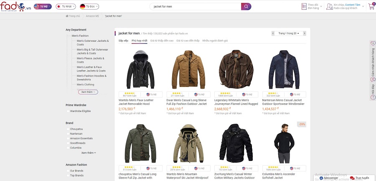Click Amazon Mỹ breadcrumb link
The height and width of the screenshot is (181, 376).
tap(92, 16)
